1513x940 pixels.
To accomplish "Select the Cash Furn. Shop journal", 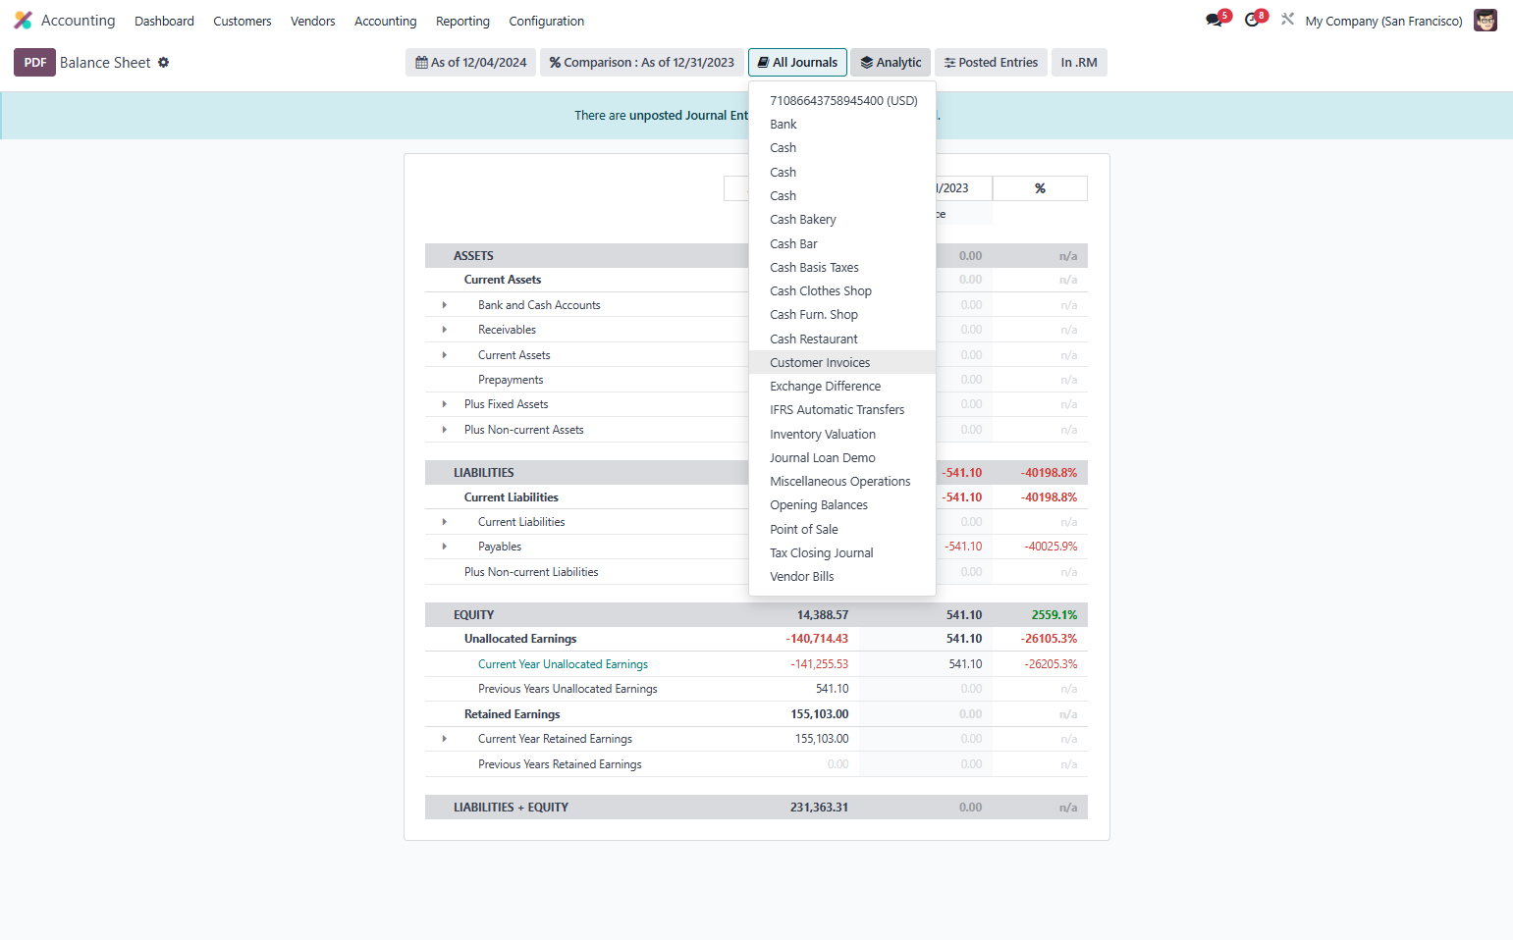I will coord(842,314).
